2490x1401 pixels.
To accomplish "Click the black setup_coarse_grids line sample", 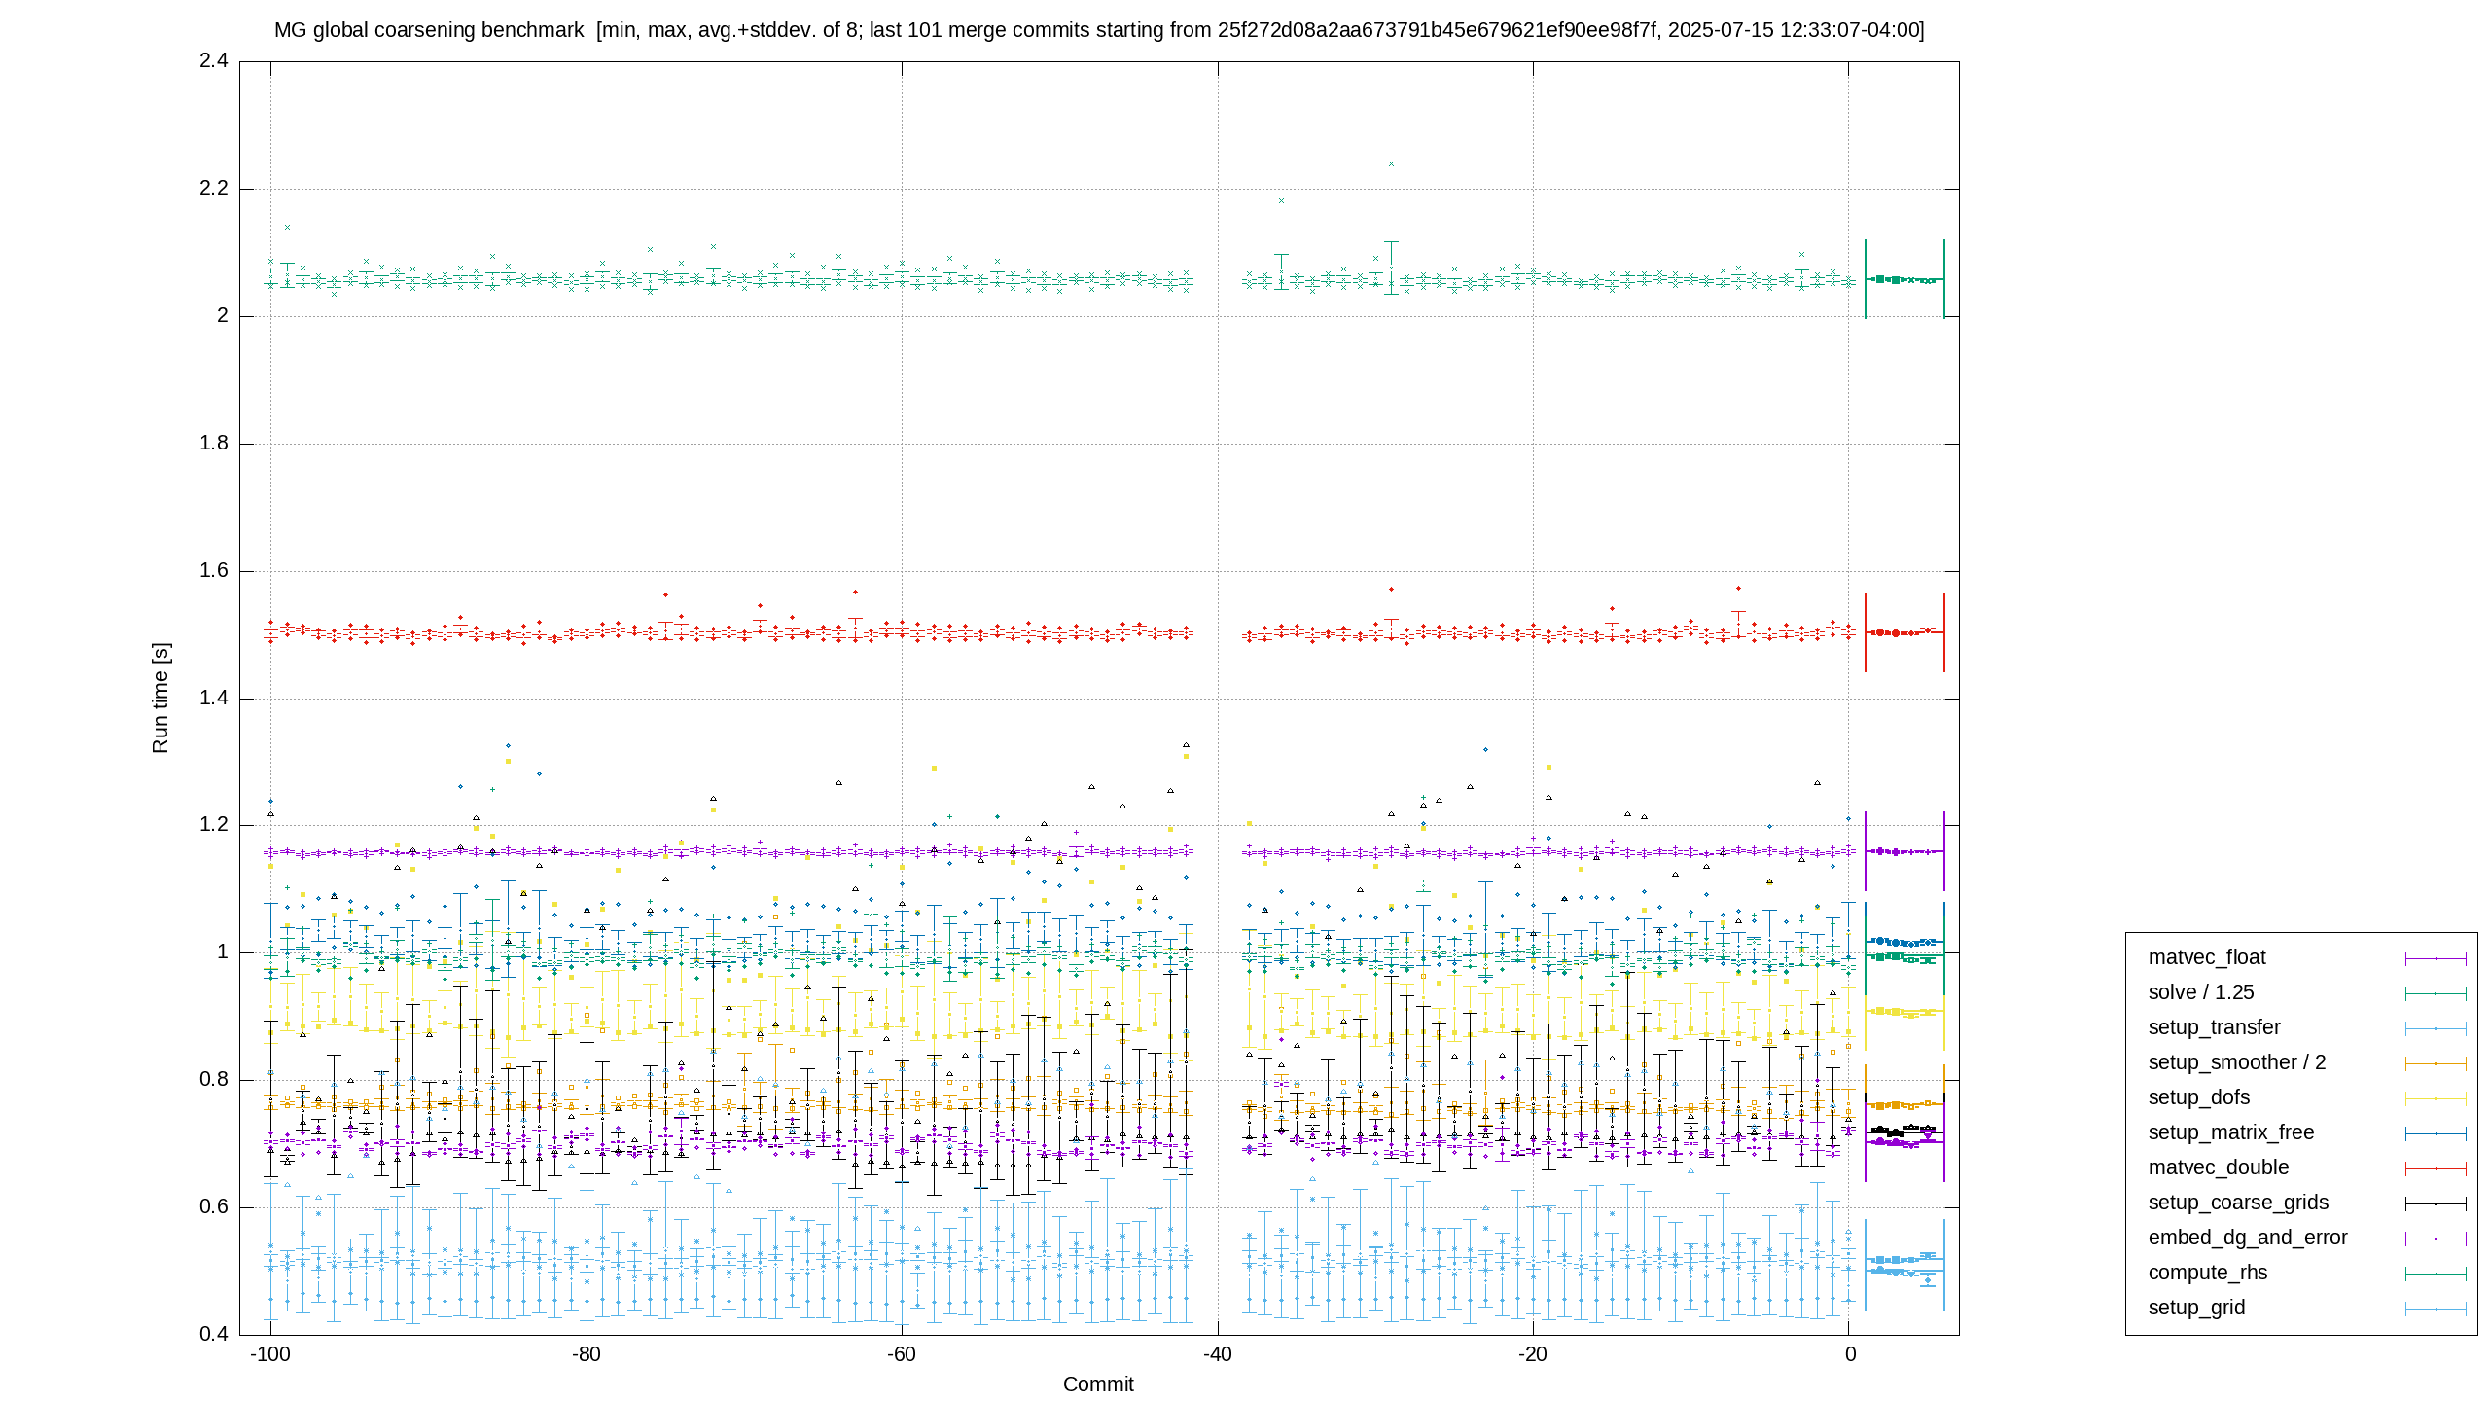I will (2436, 1203).
